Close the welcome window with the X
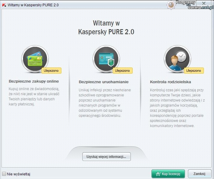Screen dimensions: 214x179 204,3
